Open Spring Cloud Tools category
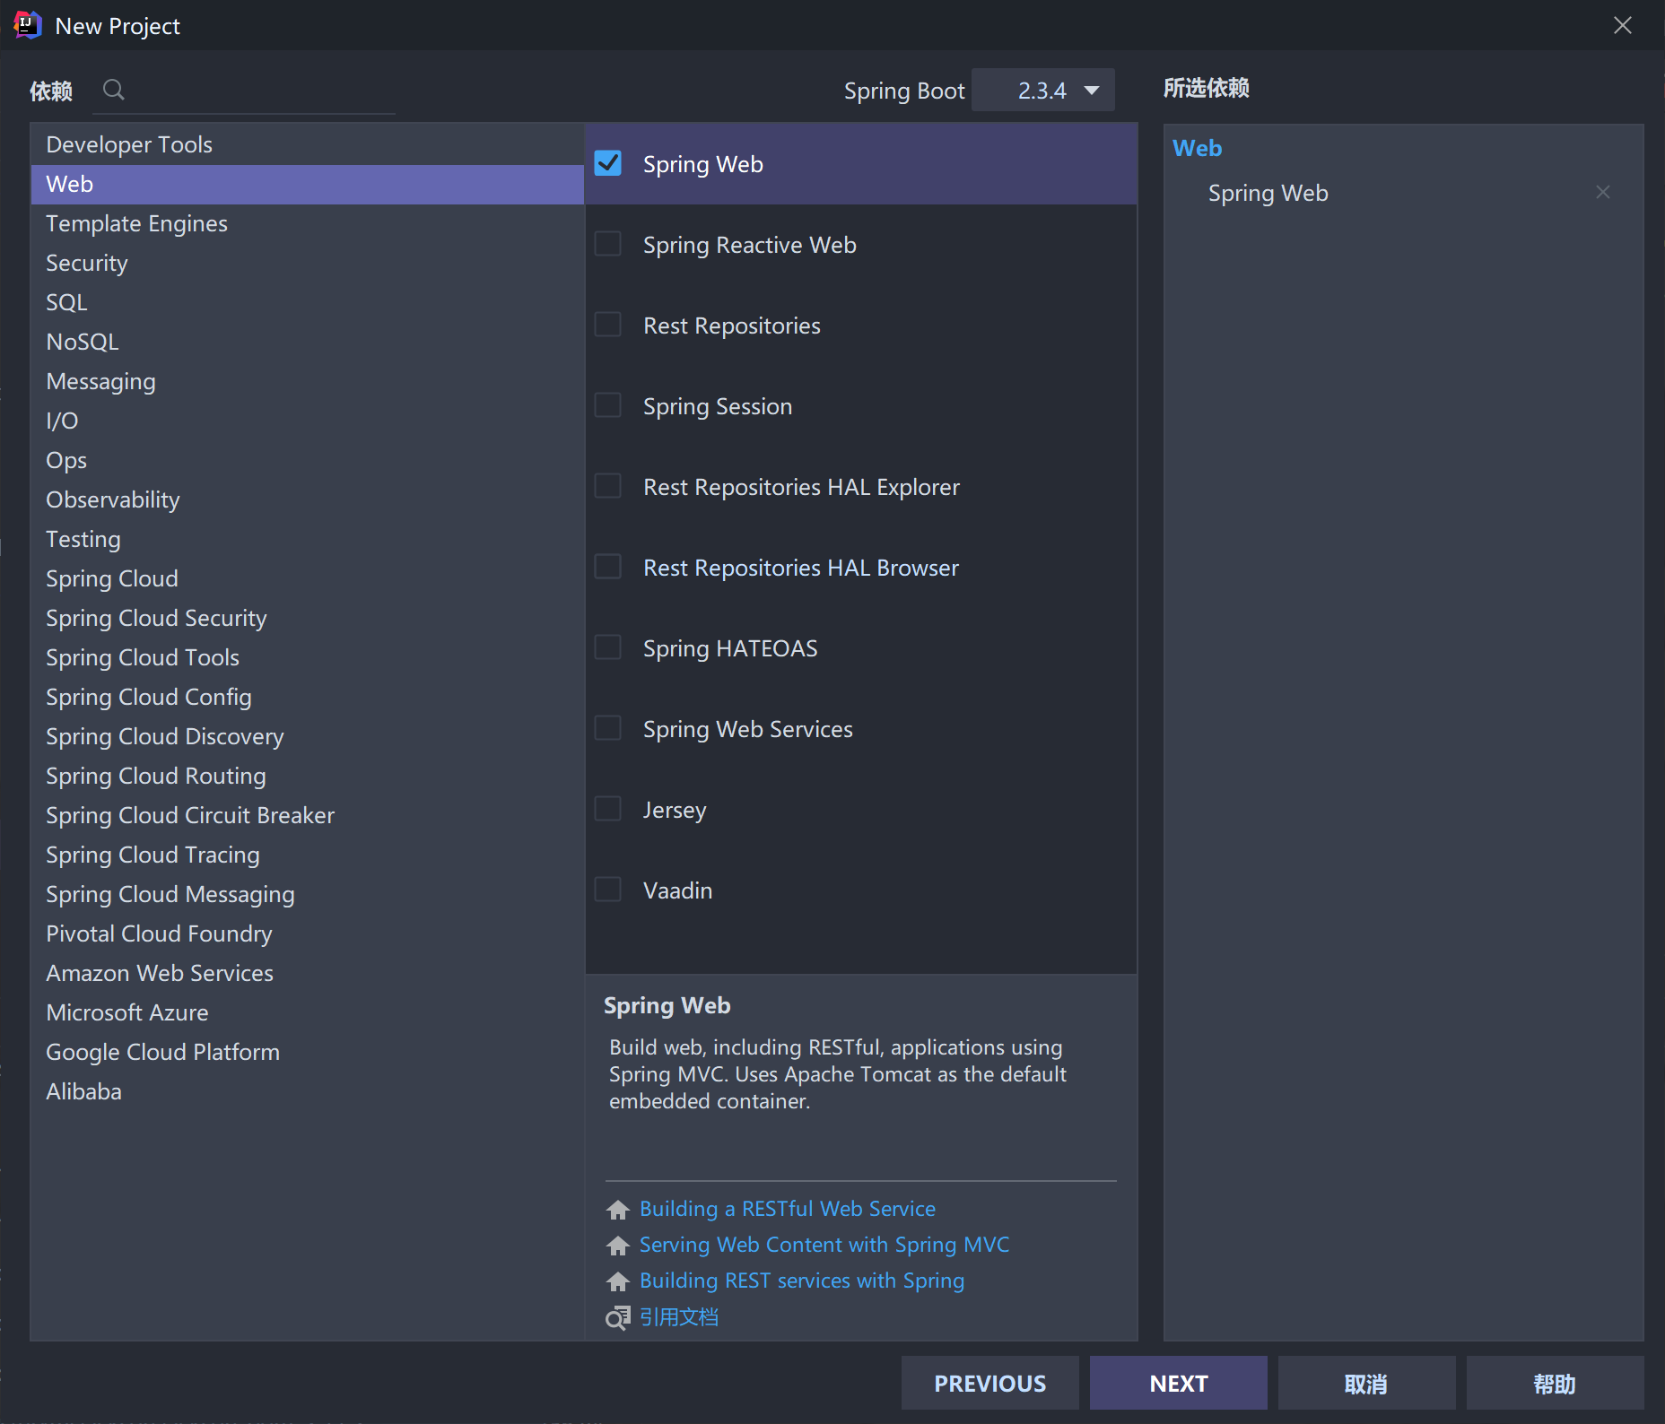The image size is (1665, 1424). click(307, 657)
